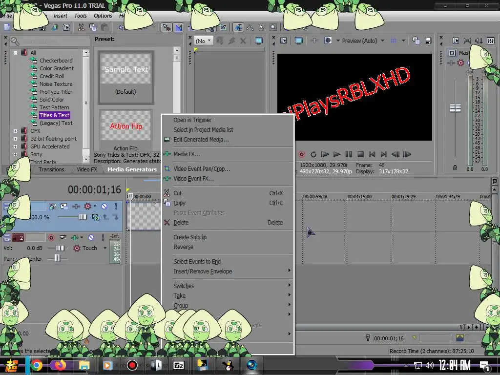This screenshot has width=500, height=375.
Task: Expand the OFX tree node
Action: 15,131
